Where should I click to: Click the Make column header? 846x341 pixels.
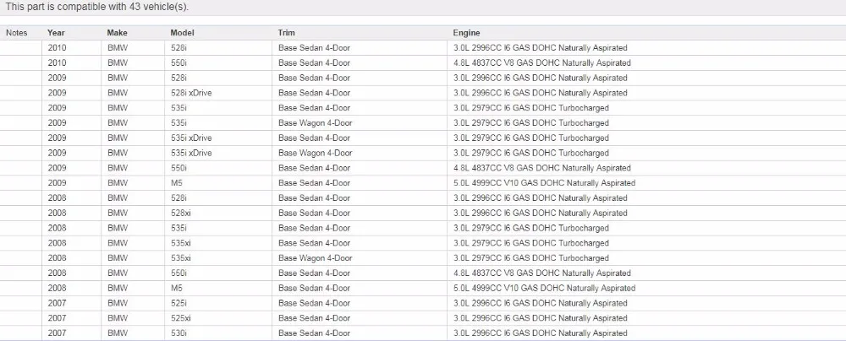[117, 33]
